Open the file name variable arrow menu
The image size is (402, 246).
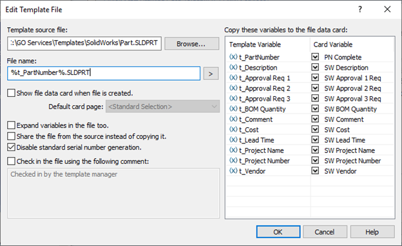tap(211, 74)
